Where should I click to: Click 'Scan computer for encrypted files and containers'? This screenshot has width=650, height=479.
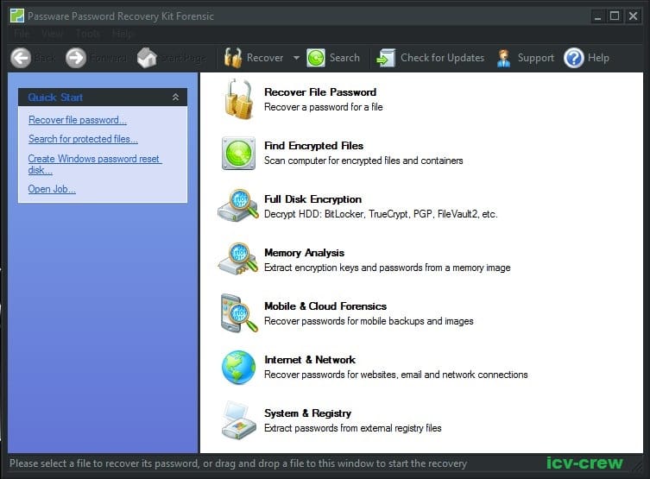(363, 161)
